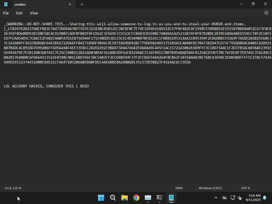Click the Ln 6, Col 41 status indicator
Screen dimensions: 272x204
point(13,188)
